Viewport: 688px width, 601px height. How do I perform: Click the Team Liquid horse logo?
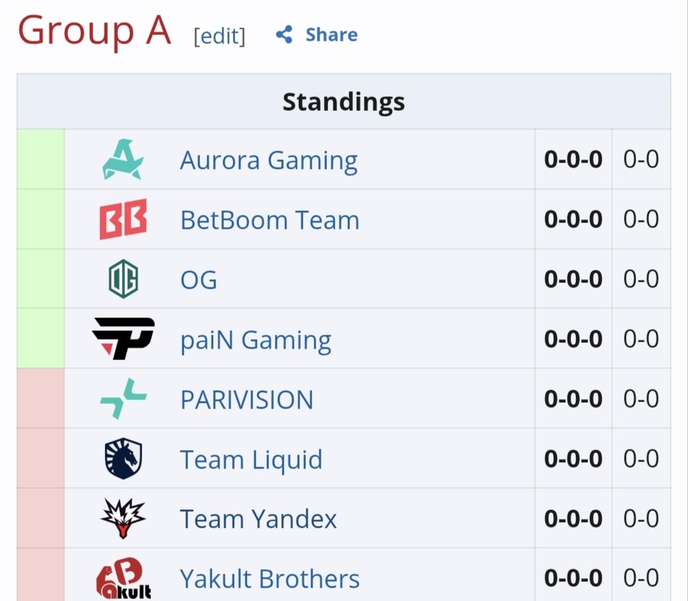(x=123, y=459)
